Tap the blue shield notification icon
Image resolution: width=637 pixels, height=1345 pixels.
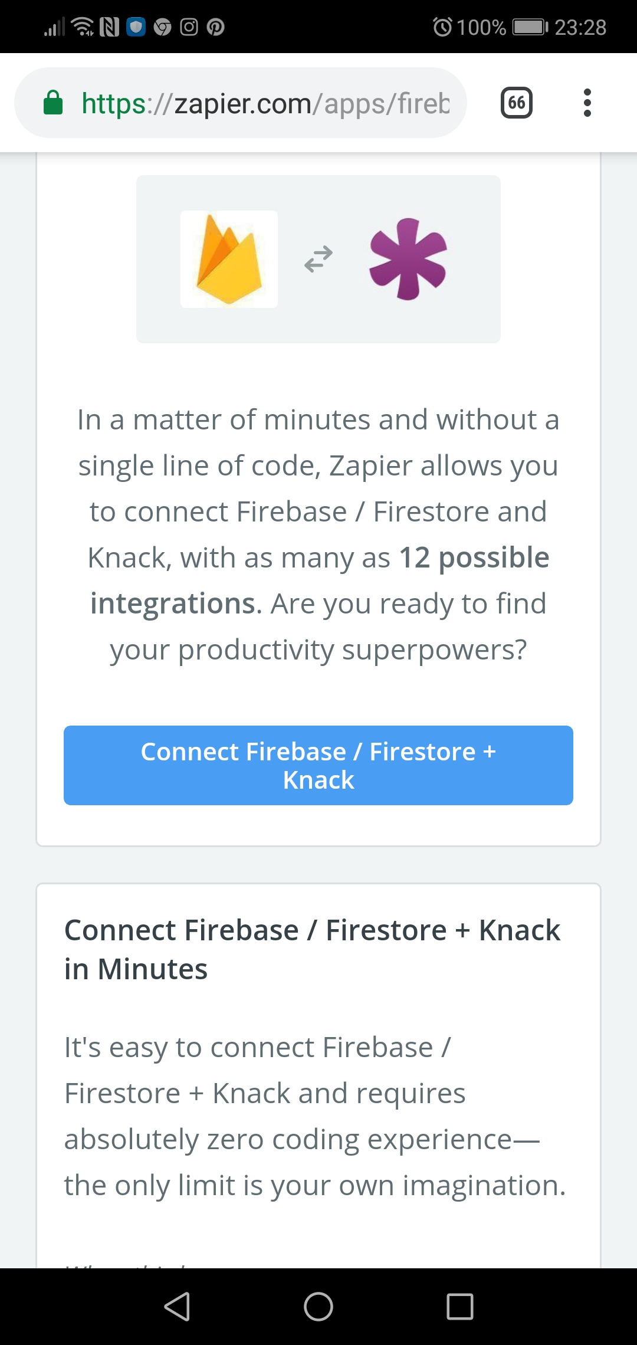pos(136,27)
